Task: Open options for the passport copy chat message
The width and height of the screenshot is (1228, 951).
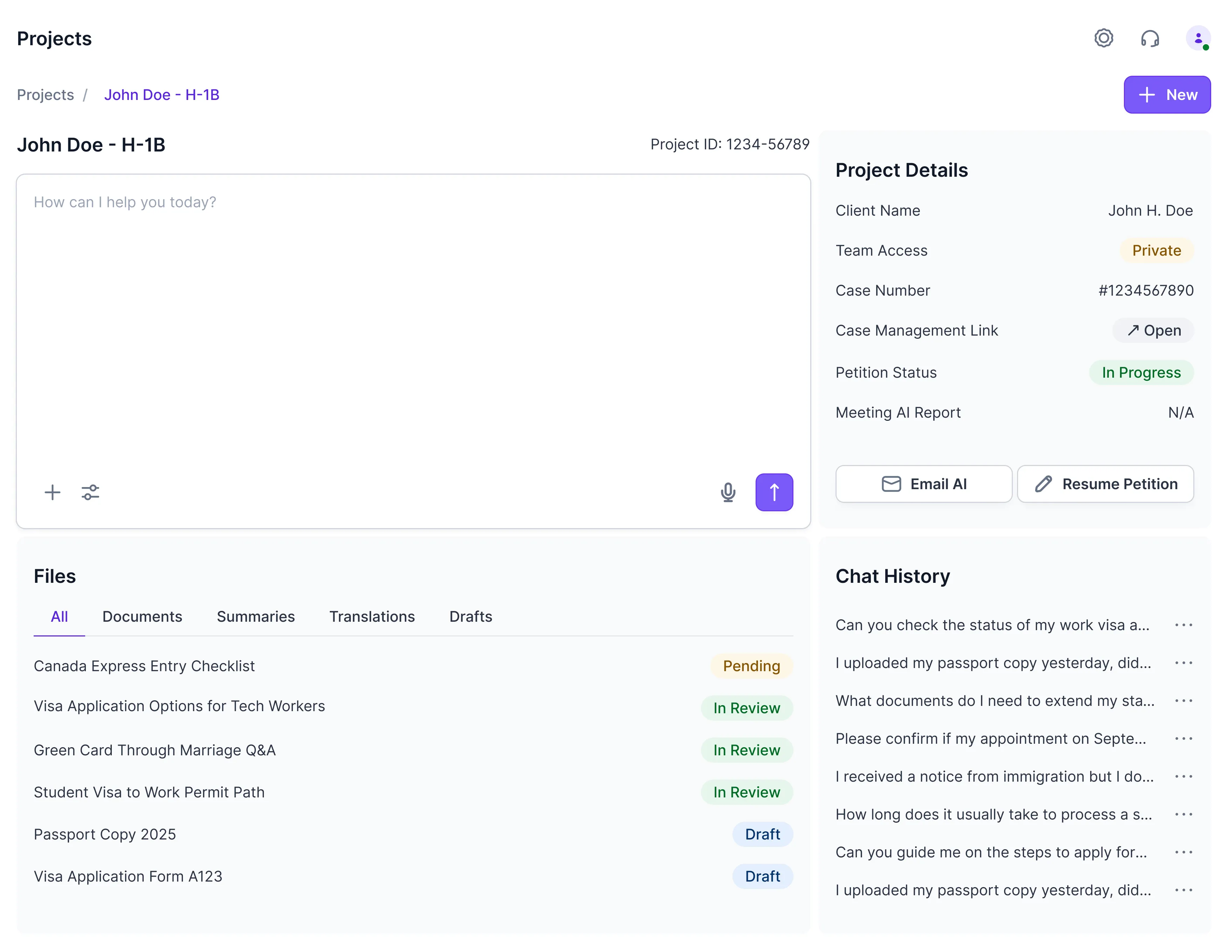Action: [x=1184, y=663]
